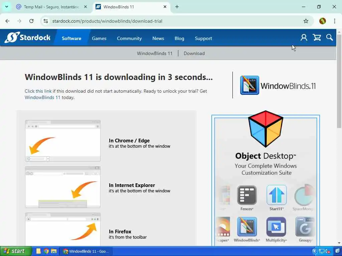Bookmark this page with the star icon
The image size is (342, 256).
tap(306, 21)
